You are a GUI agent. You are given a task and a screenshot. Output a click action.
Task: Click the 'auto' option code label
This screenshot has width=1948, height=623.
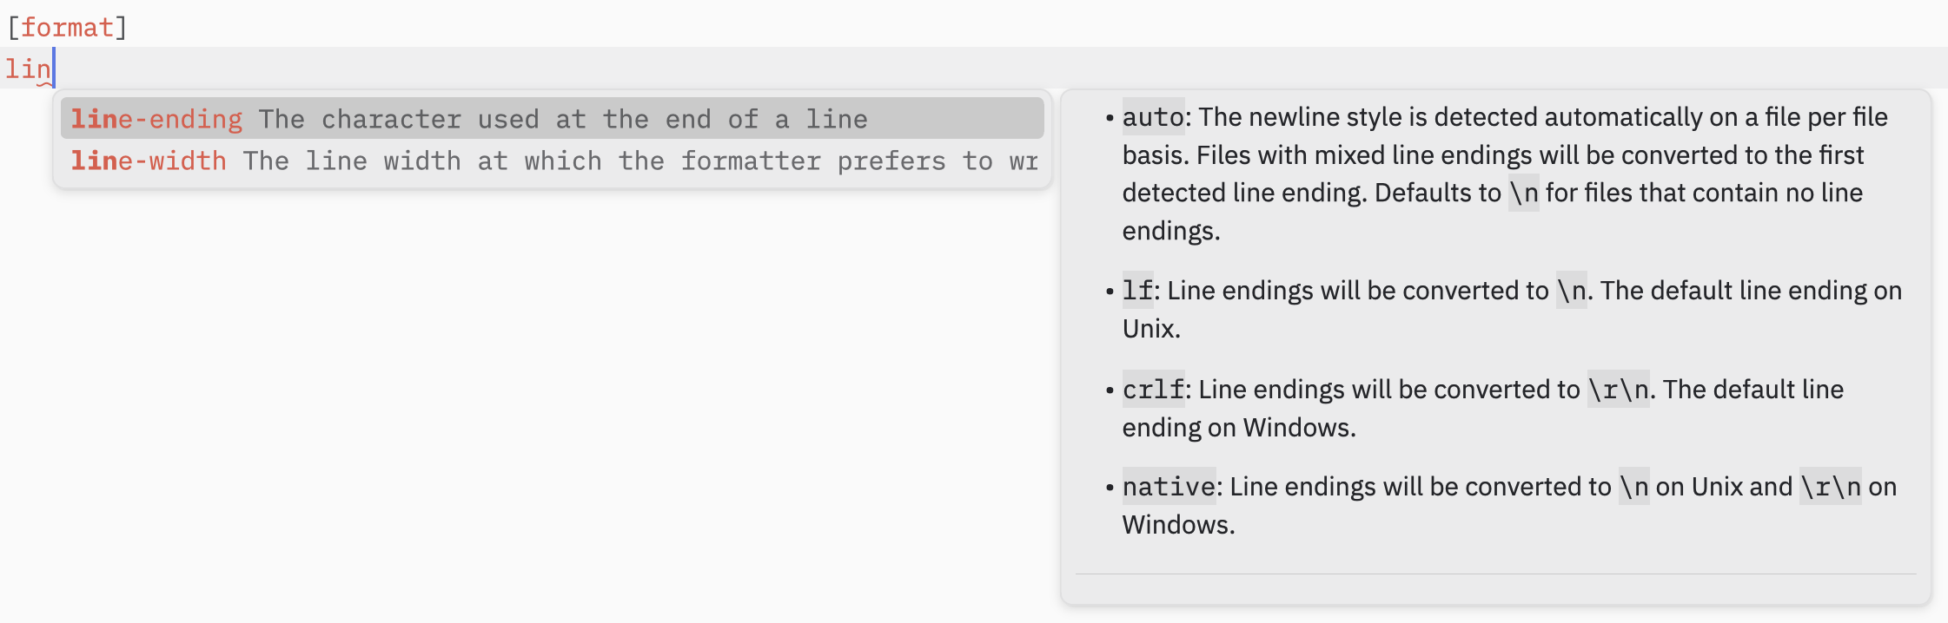(1153, 116)
